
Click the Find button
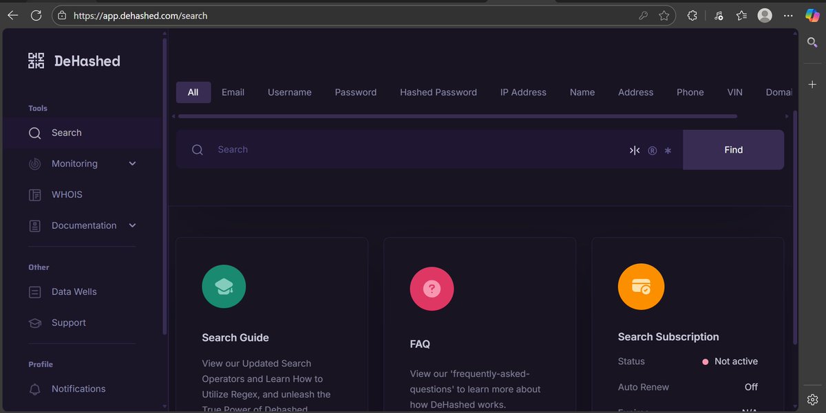(733, 150)
